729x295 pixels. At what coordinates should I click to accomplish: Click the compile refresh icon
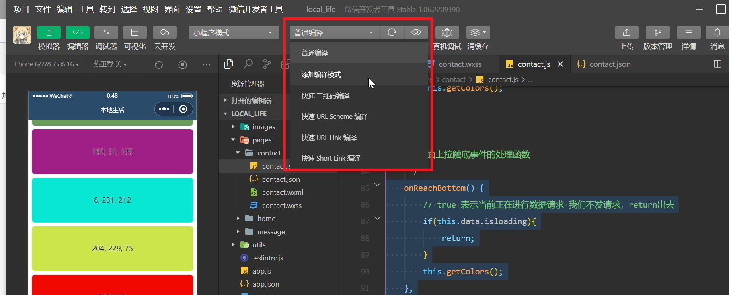pos(392,33)
